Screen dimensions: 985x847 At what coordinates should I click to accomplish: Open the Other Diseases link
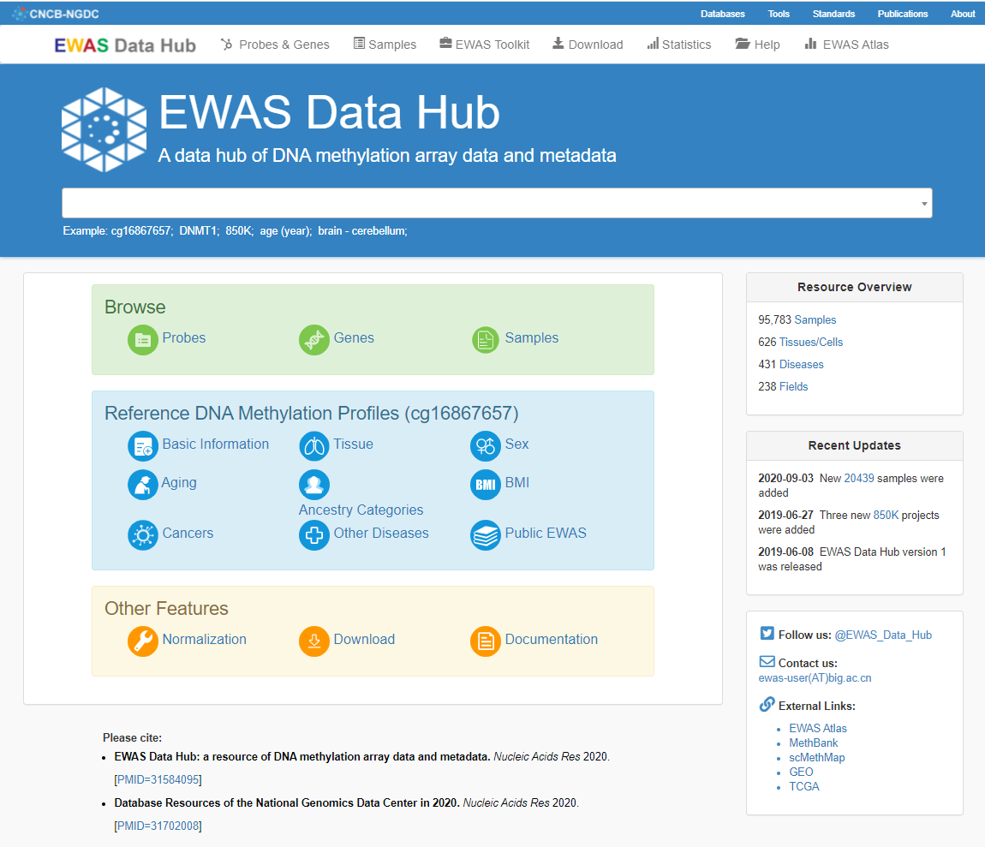[x=381, y=533]
